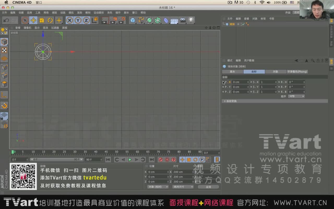
Task: Toggle Z axis lock
Action: [86, 20]
